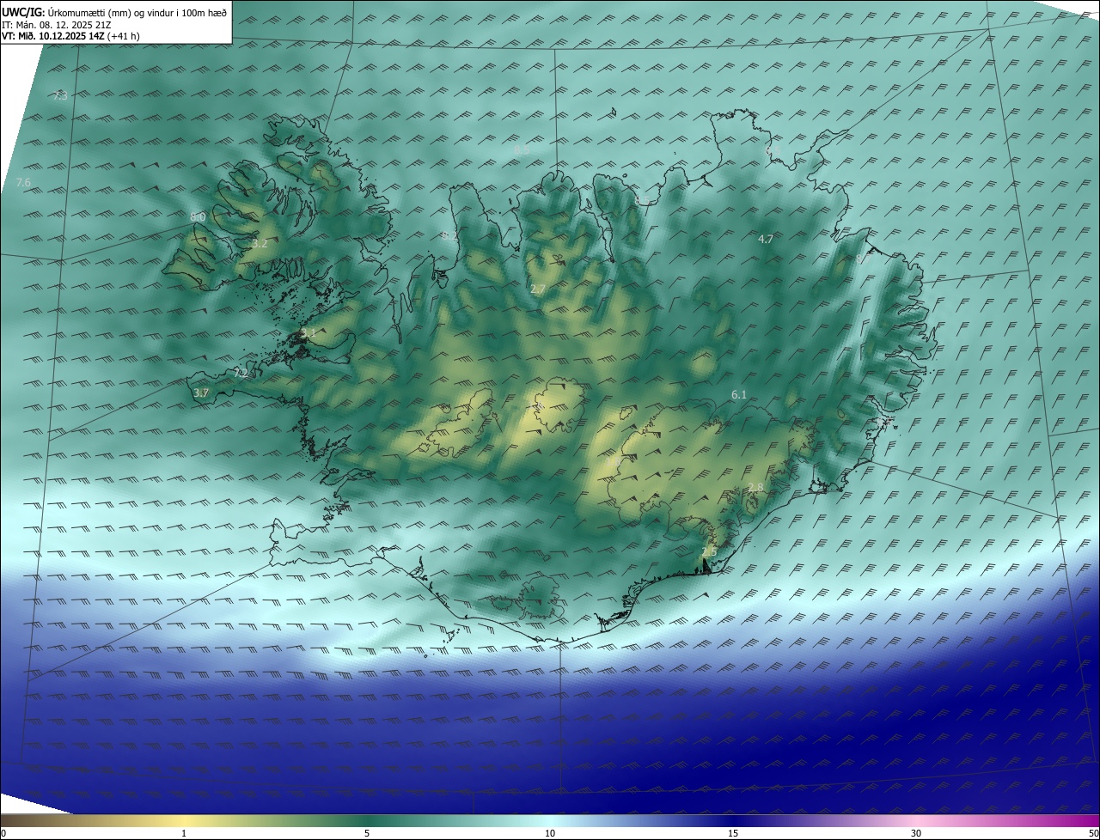Click the 3.7 value label on the map

201,393
